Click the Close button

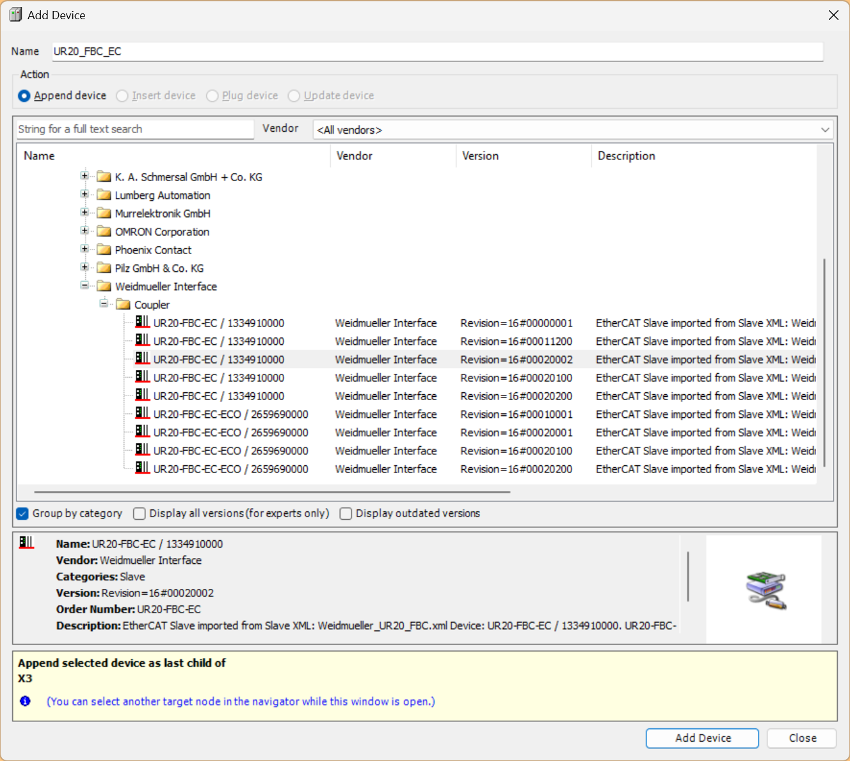pos(802,738)
